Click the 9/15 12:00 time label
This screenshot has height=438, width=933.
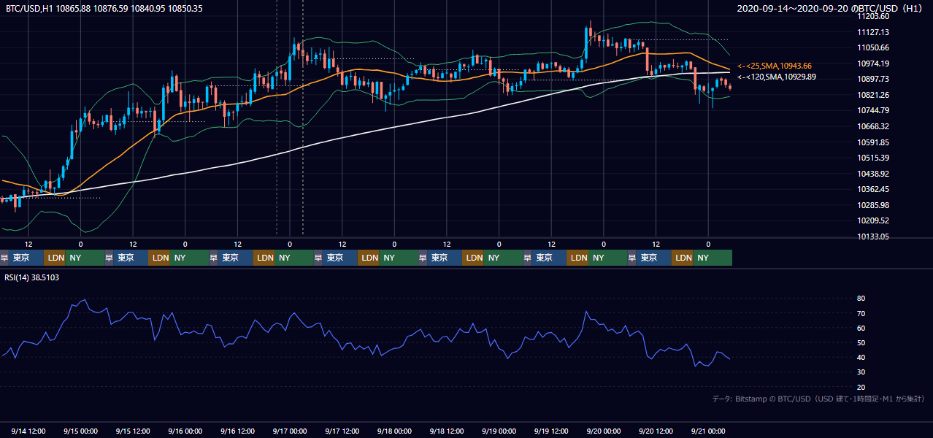click(133, 431)
